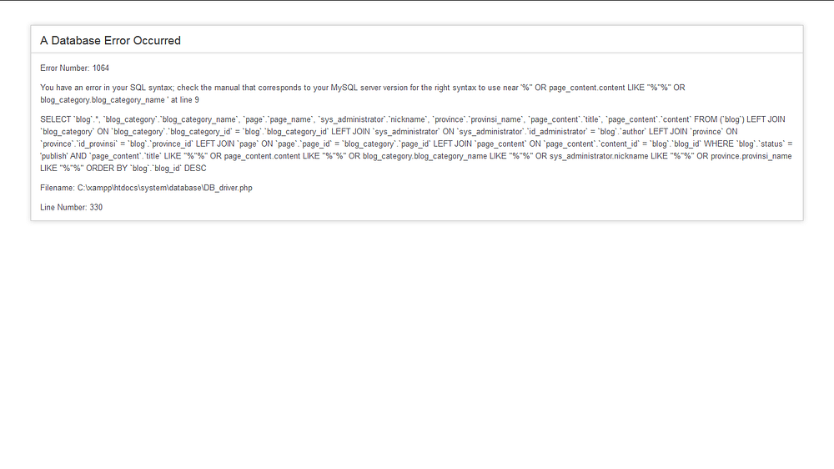Viewport: 834px width, 469px height.
Task: Click 'page_content.content LIKE' in error message
Action: tap(597, 88)
